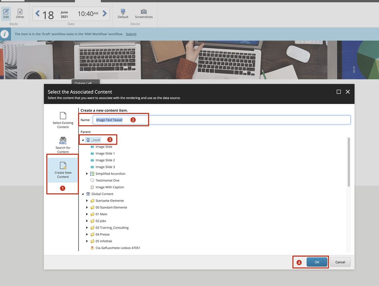Click the Screenshots camera icon
This screenshot has width=379, height=286.
pos(144,12)
